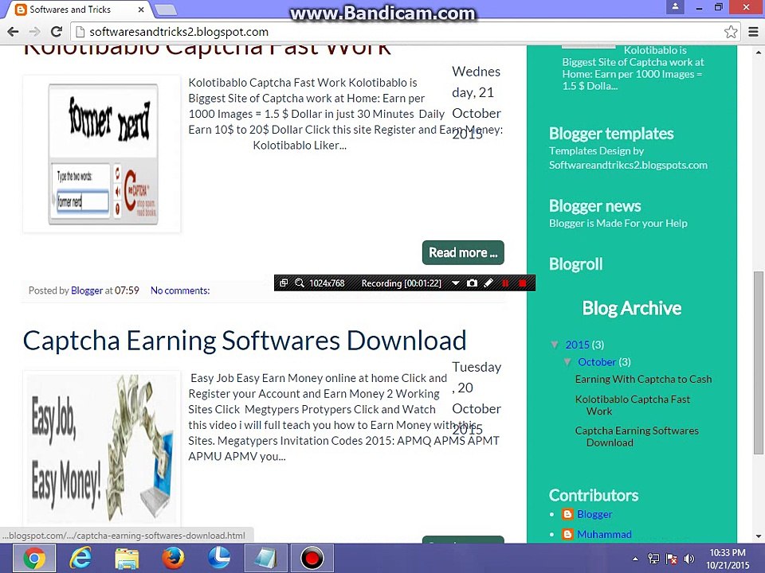This screenshot has width=765, height=573.
Task: Open the notepad app in the taskbar
Action: pos(265,559)
